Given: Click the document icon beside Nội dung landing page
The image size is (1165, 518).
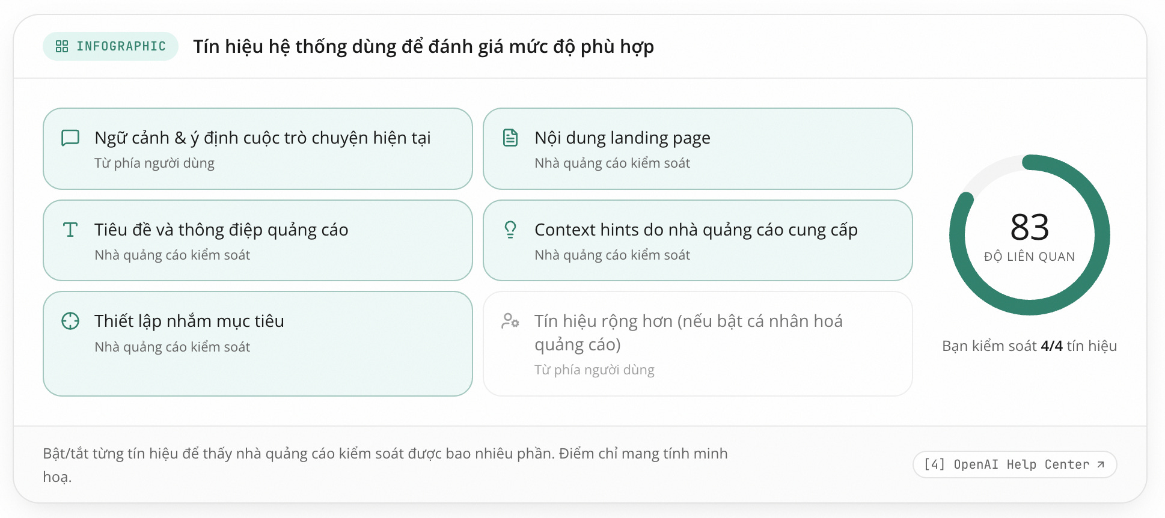Looking at the screenshot, I should tap(510, 138).
